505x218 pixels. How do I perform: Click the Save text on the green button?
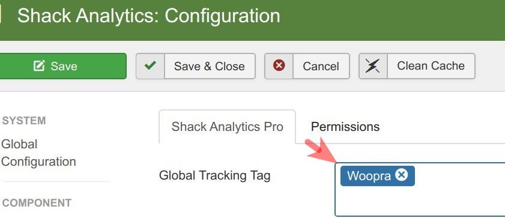(64, 66)
